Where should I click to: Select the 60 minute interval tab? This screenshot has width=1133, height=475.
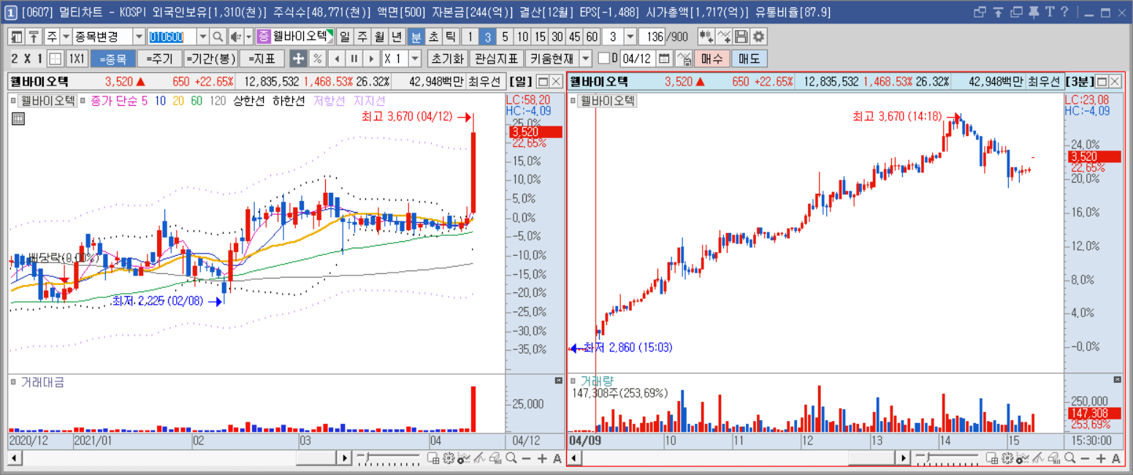click(592, 37)
